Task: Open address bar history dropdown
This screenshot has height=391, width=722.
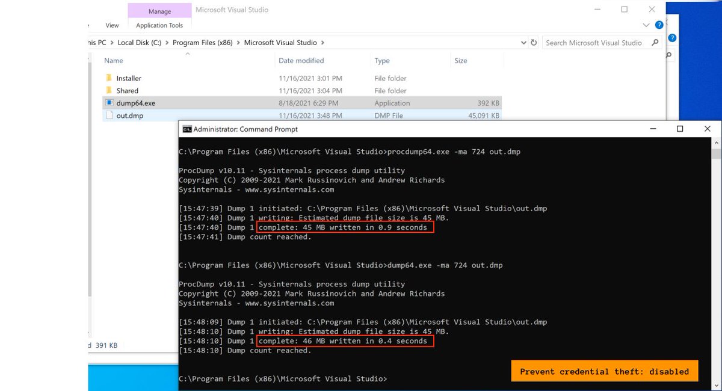Action: click(523, 43)
